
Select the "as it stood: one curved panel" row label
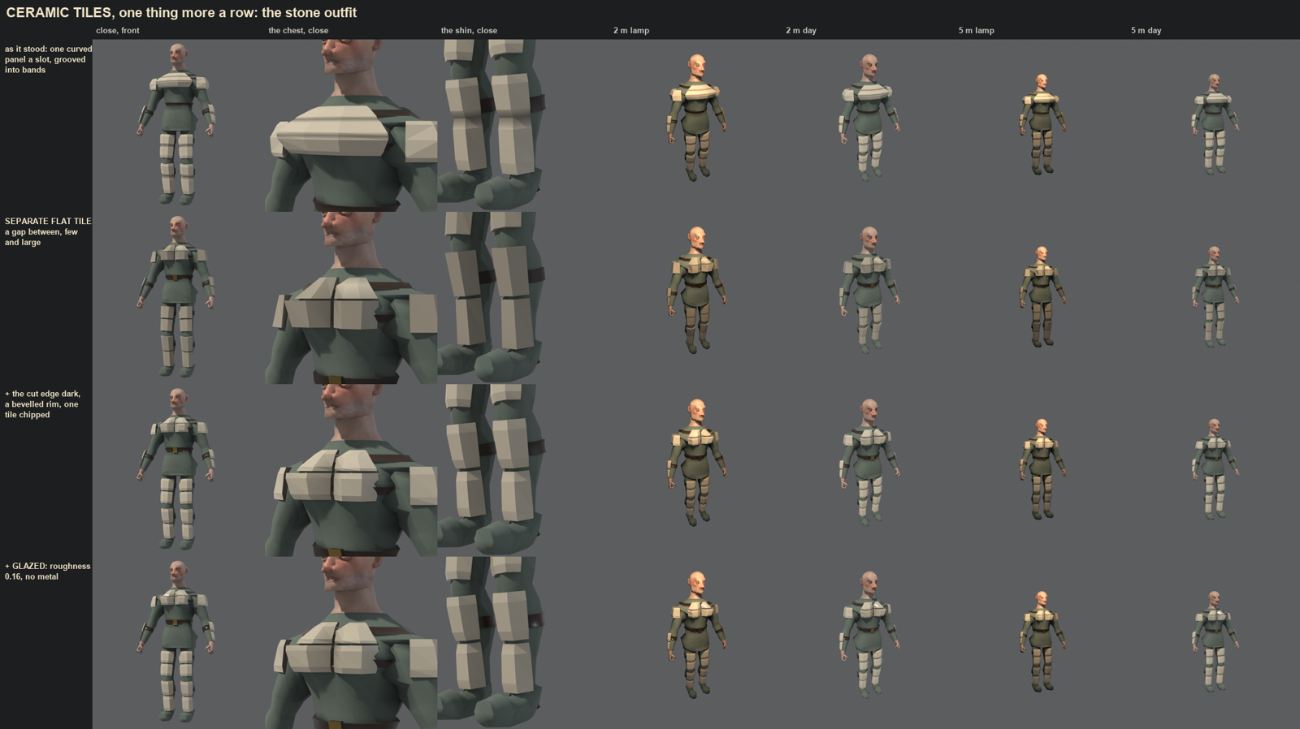pyautogui.click(x=48, y=59)
